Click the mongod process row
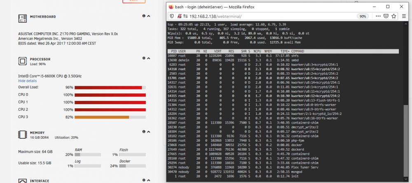This screenshot has width=412, height=183. [x=283, y=172]
